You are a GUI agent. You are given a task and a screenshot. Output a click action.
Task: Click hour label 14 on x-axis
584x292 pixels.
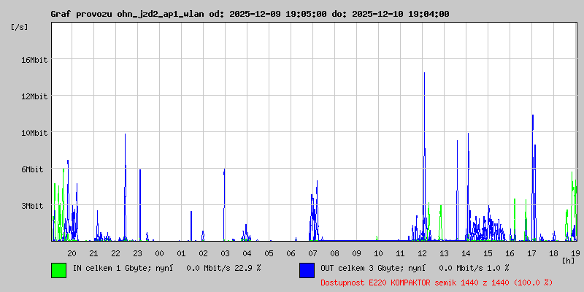click(x=466, y=253)
